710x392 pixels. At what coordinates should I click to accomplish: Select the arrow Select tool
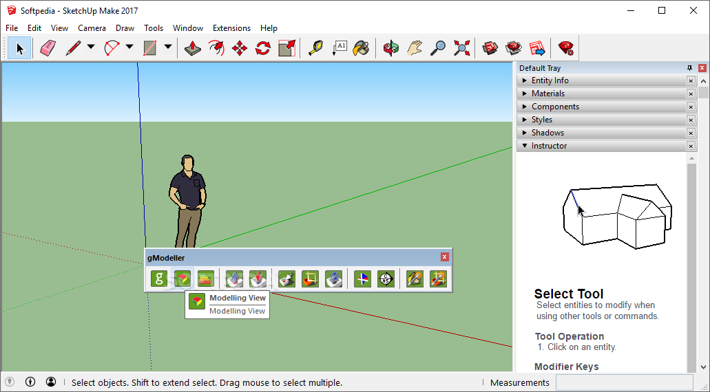tap(19, 48)
